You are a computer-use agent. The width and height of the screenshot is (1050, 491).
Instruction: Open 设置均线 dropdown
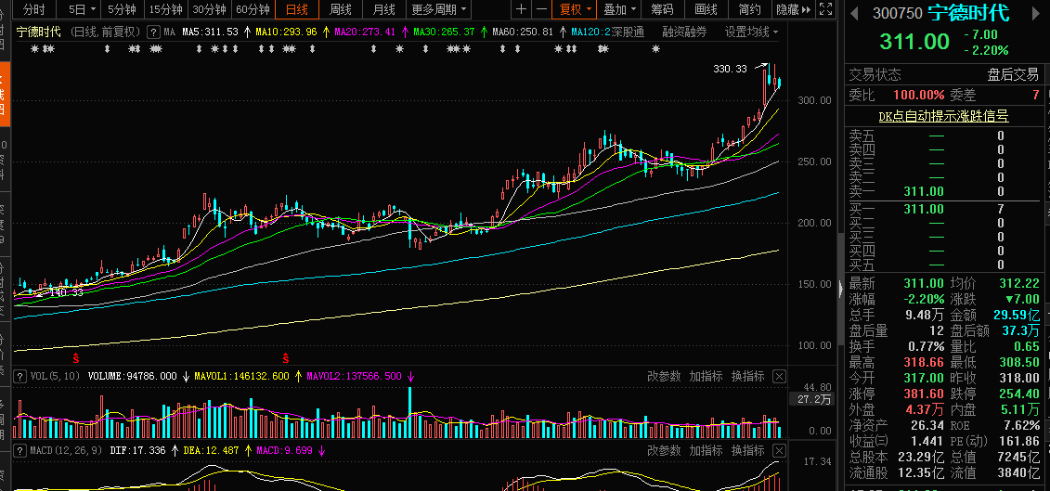tap(752, 32)
